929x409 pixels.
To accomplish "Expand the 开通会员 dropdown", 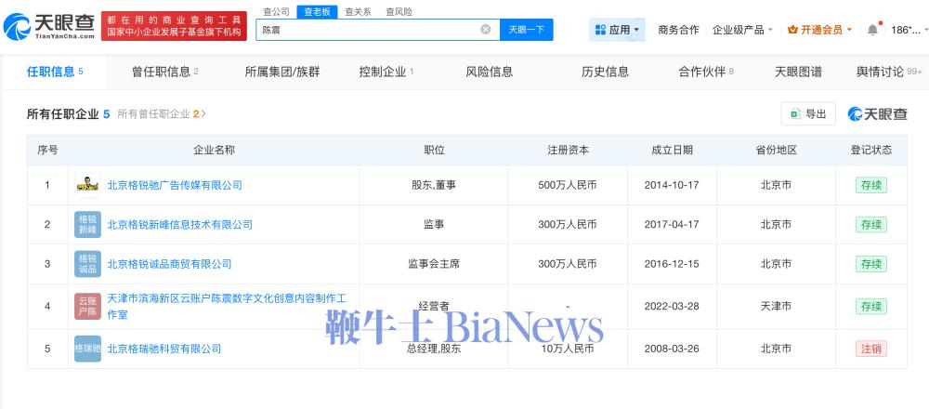I will click(x=819, y=30).
